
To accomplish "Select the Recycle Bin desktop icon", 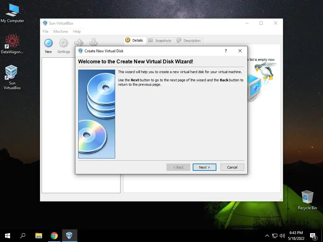I will (307, 200).
